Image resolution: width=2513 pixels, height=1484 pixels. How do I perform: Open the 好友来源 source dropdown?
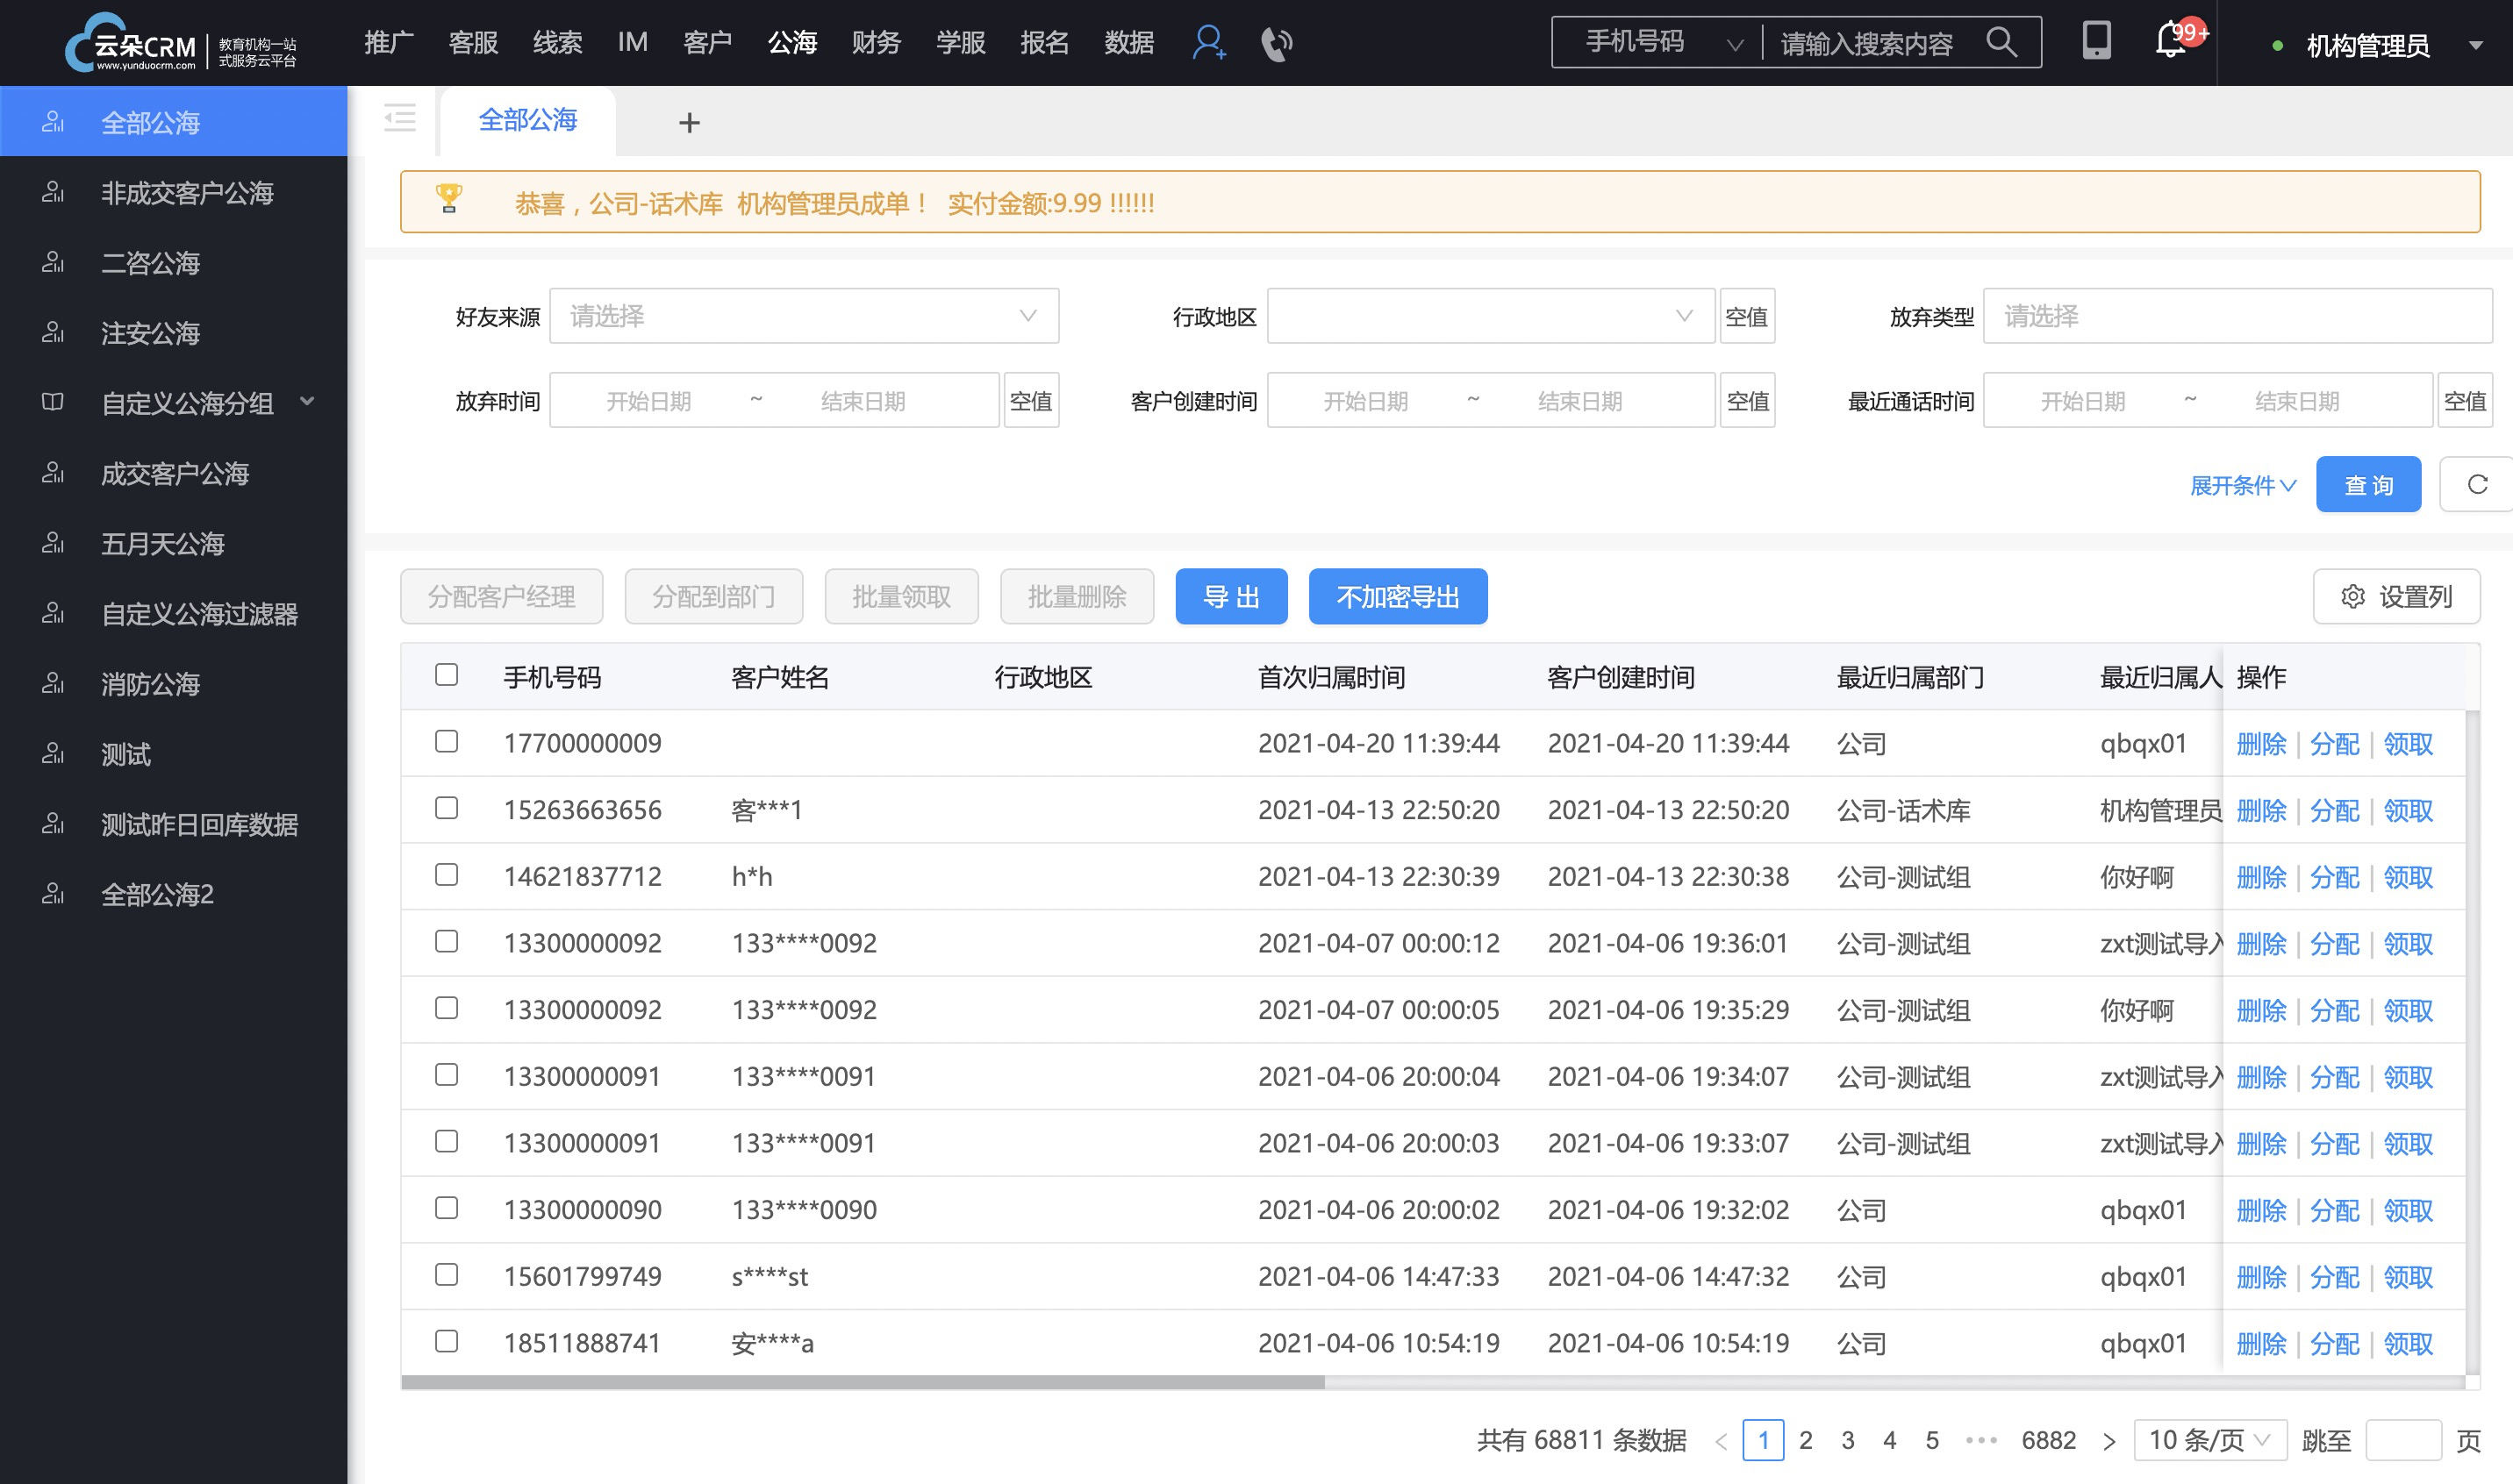(800, 317)
